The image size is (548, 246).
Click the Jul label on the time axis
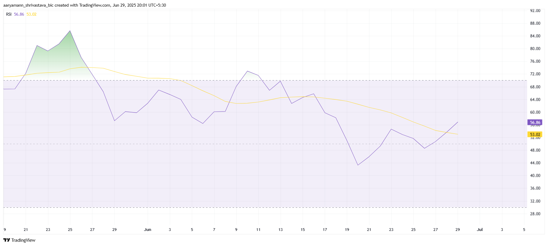[x=480, y=229]
